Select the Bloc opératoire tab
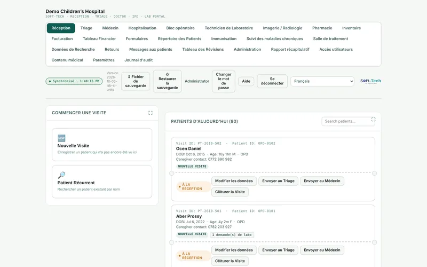The image size is (427, 267). click(x=180, y=28)
